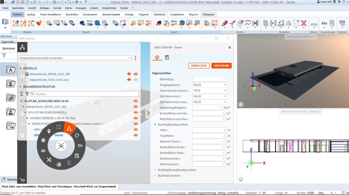This screenshot has height=195, width=349.
Task: Open the Extras menu
Action: point(69,7)
